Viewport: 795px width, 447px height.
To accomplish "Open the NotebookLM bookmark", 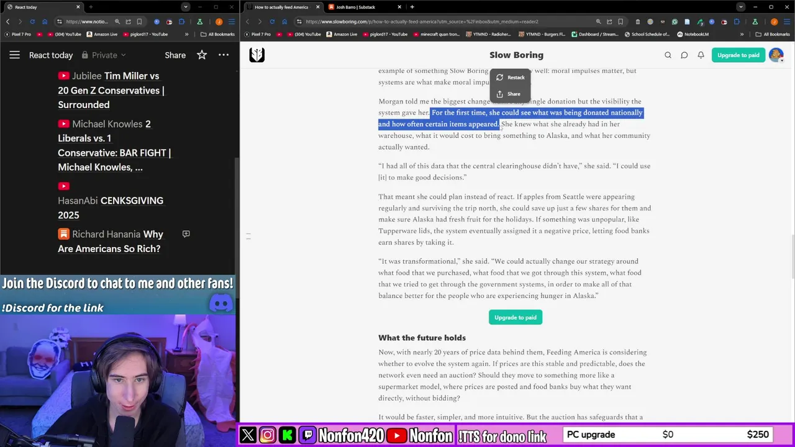I will [693, 34].
